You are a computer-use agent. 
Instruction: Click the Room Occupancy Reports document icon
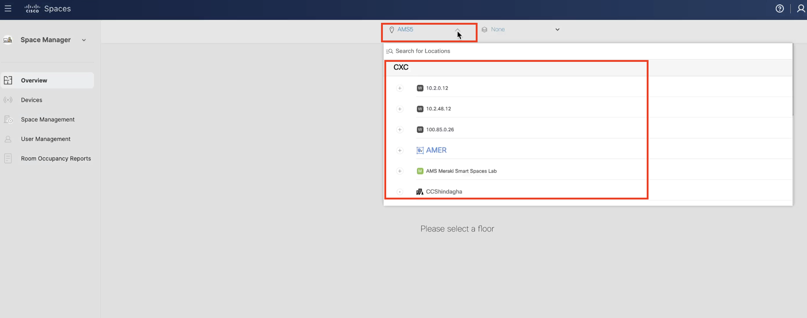(x=8, y=158)
